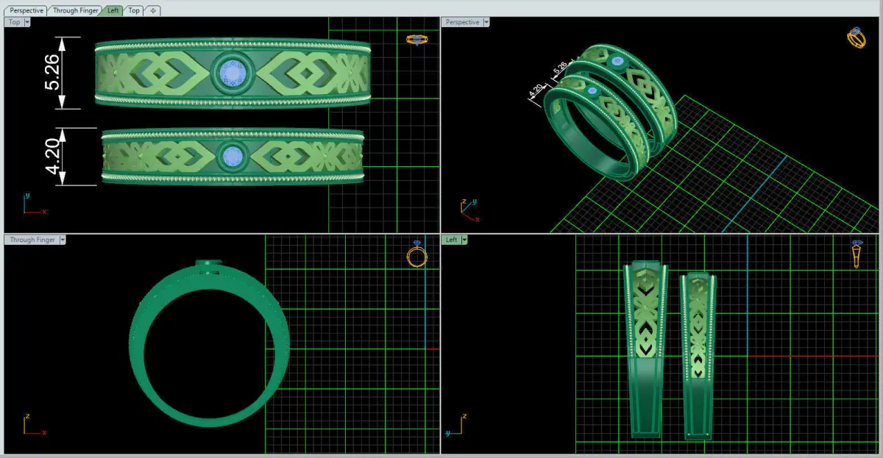The height and width of the screenshot is (458, 883).
Task: Select the 4.20 dimension in the Top viewport
Action: 54,157
